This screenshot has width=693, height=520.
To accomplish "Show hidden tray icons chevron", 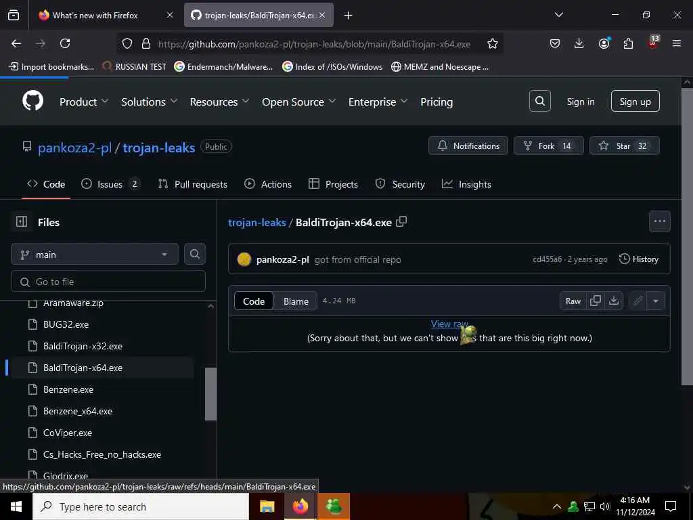I will click(557, 506).
